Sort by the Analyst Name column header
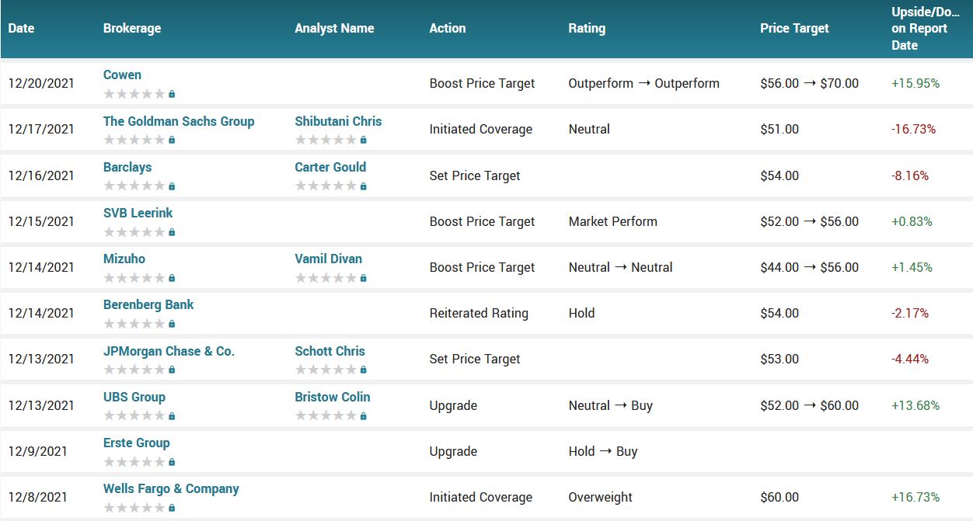 (334, 28)
